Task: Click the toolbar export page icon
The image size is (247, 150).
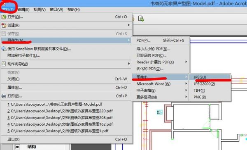Action: click(141, 19)
